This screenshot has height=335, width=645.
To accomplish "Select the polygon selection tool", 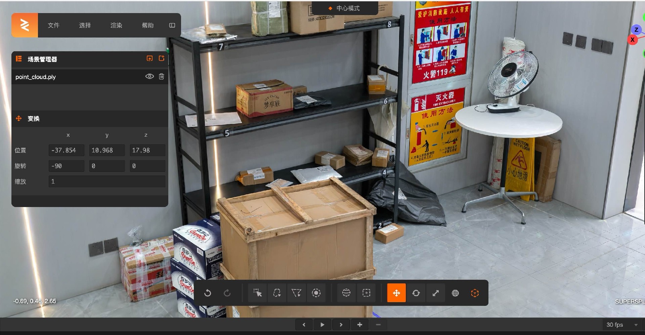I will click(296, 293).
